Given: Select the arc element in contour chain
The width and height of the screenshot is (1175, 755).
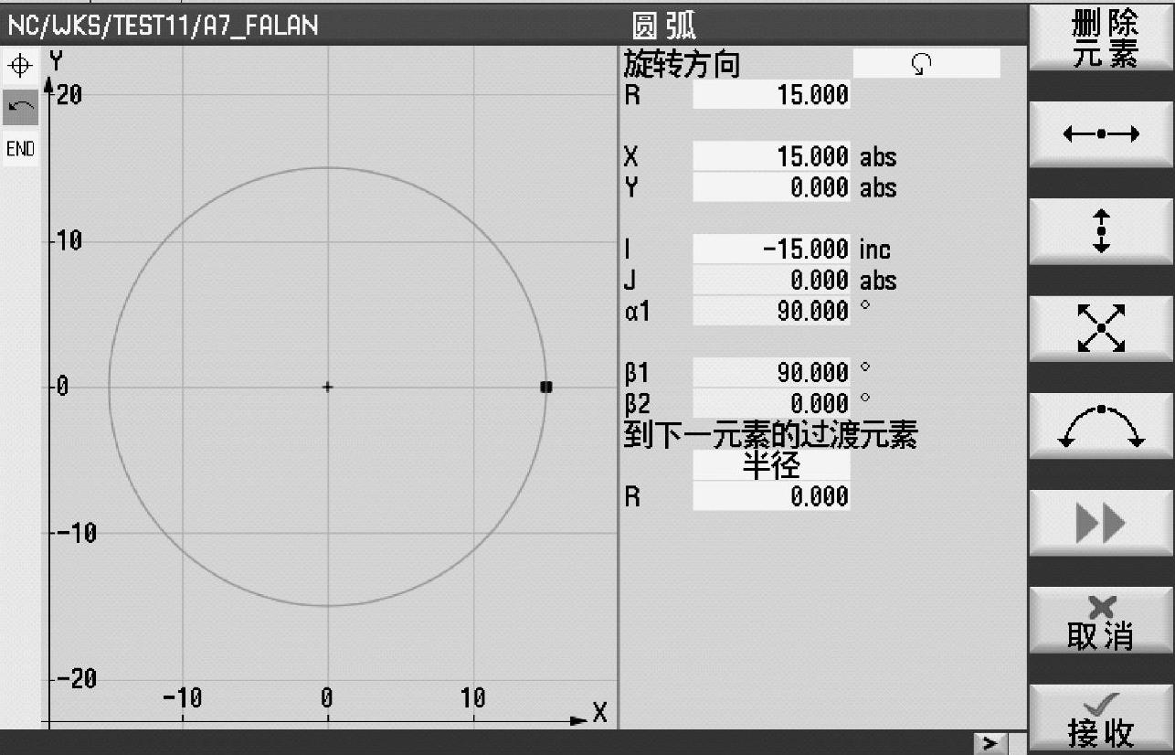Looking at the screenshot, I should click(20, 107).
